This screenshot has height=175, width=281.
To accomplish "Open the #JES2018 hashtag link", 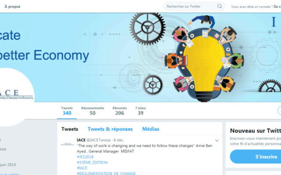I will [x=85, y=157].
